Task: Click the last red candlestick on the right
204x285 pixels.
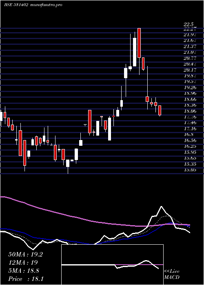Action: [x=160, y=110]
